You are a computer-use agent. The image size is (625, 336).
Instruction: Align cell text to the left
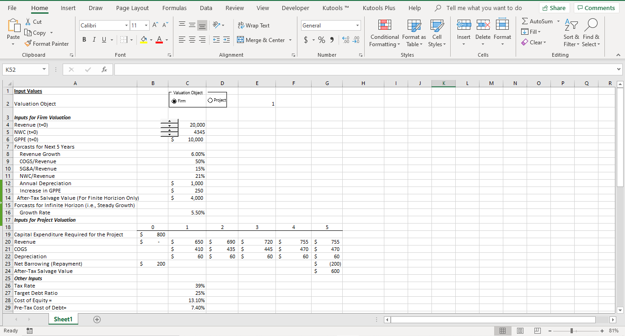[181, 40]
